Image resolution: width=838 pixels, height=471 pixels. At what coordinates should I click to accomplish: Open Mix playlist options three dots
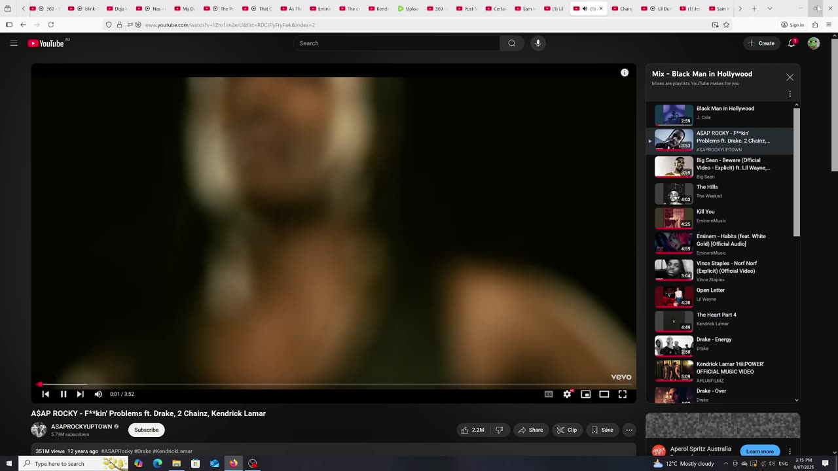pos(790,94)
